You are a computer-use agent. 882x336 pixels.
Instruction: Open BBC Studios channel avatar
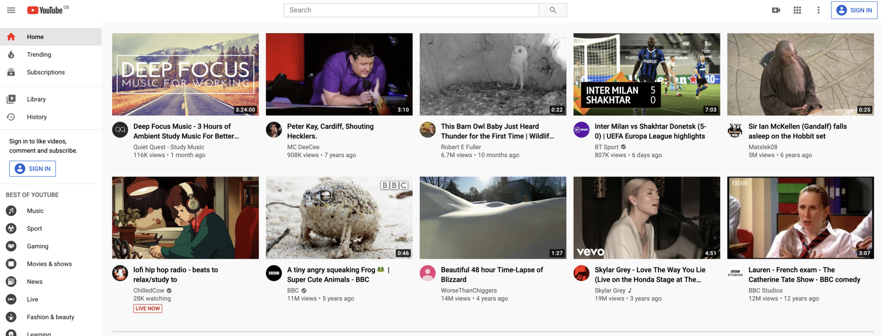point(735,273)
